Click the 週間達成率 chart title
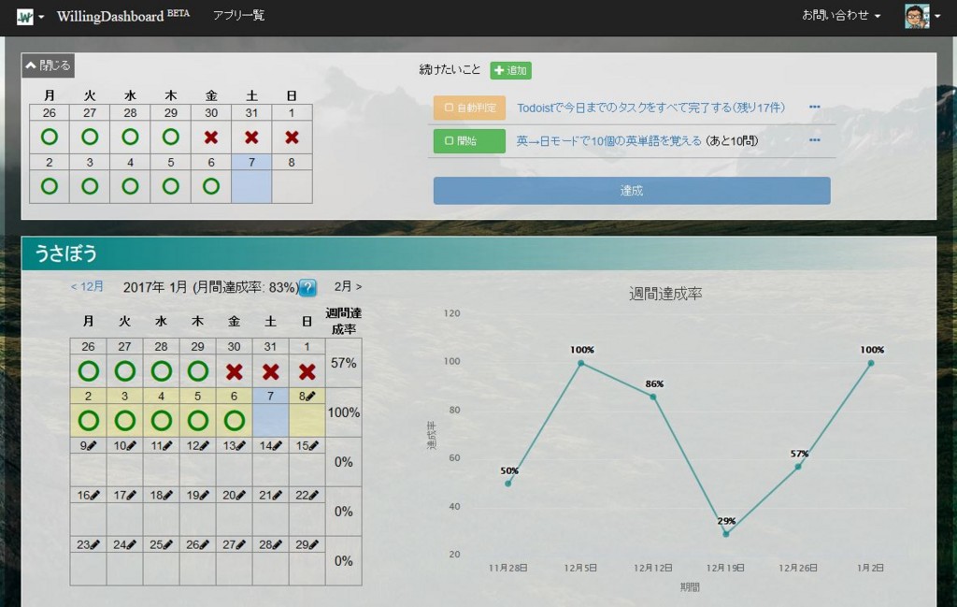 pos(665,294)
